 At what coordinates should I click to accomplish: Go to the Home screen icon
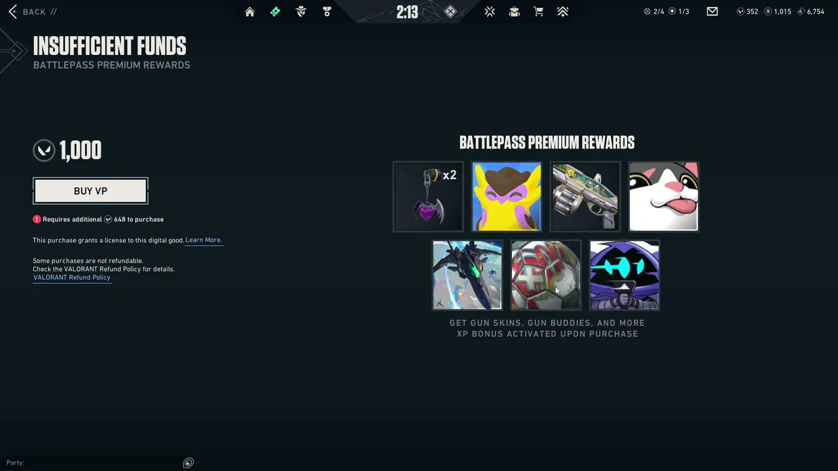click(249, 12)
